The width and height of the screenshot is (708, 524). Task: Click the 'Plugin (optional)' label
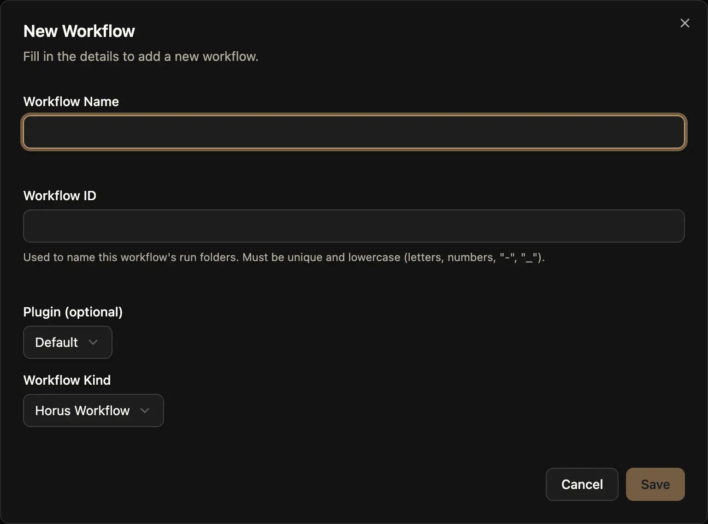click(73, 312)
